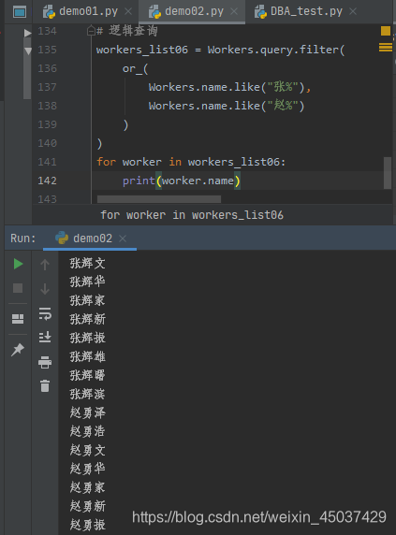
Task: Click Workers.name.like("赵%") on line 138
Action: (227, 106)
